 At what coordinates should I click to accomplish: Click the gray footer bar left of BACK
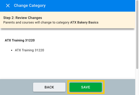point(16,87)
